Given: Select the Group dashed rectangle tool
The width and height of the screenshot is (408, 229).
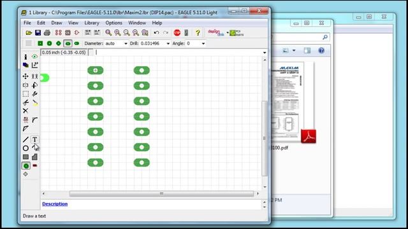Looking at the screenshot, I should pyautogui.click(x=25, y=94).
